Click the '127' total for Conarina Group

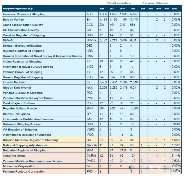pos(133,155)
